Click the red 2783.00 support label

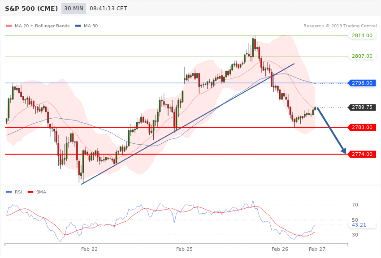[x=362, y=127]
